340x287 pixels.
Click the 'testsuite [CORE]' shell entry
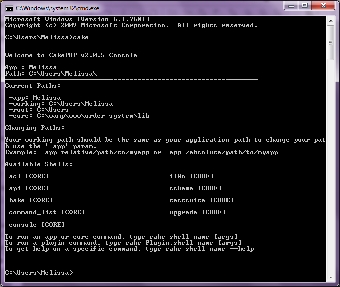(202, 200)
